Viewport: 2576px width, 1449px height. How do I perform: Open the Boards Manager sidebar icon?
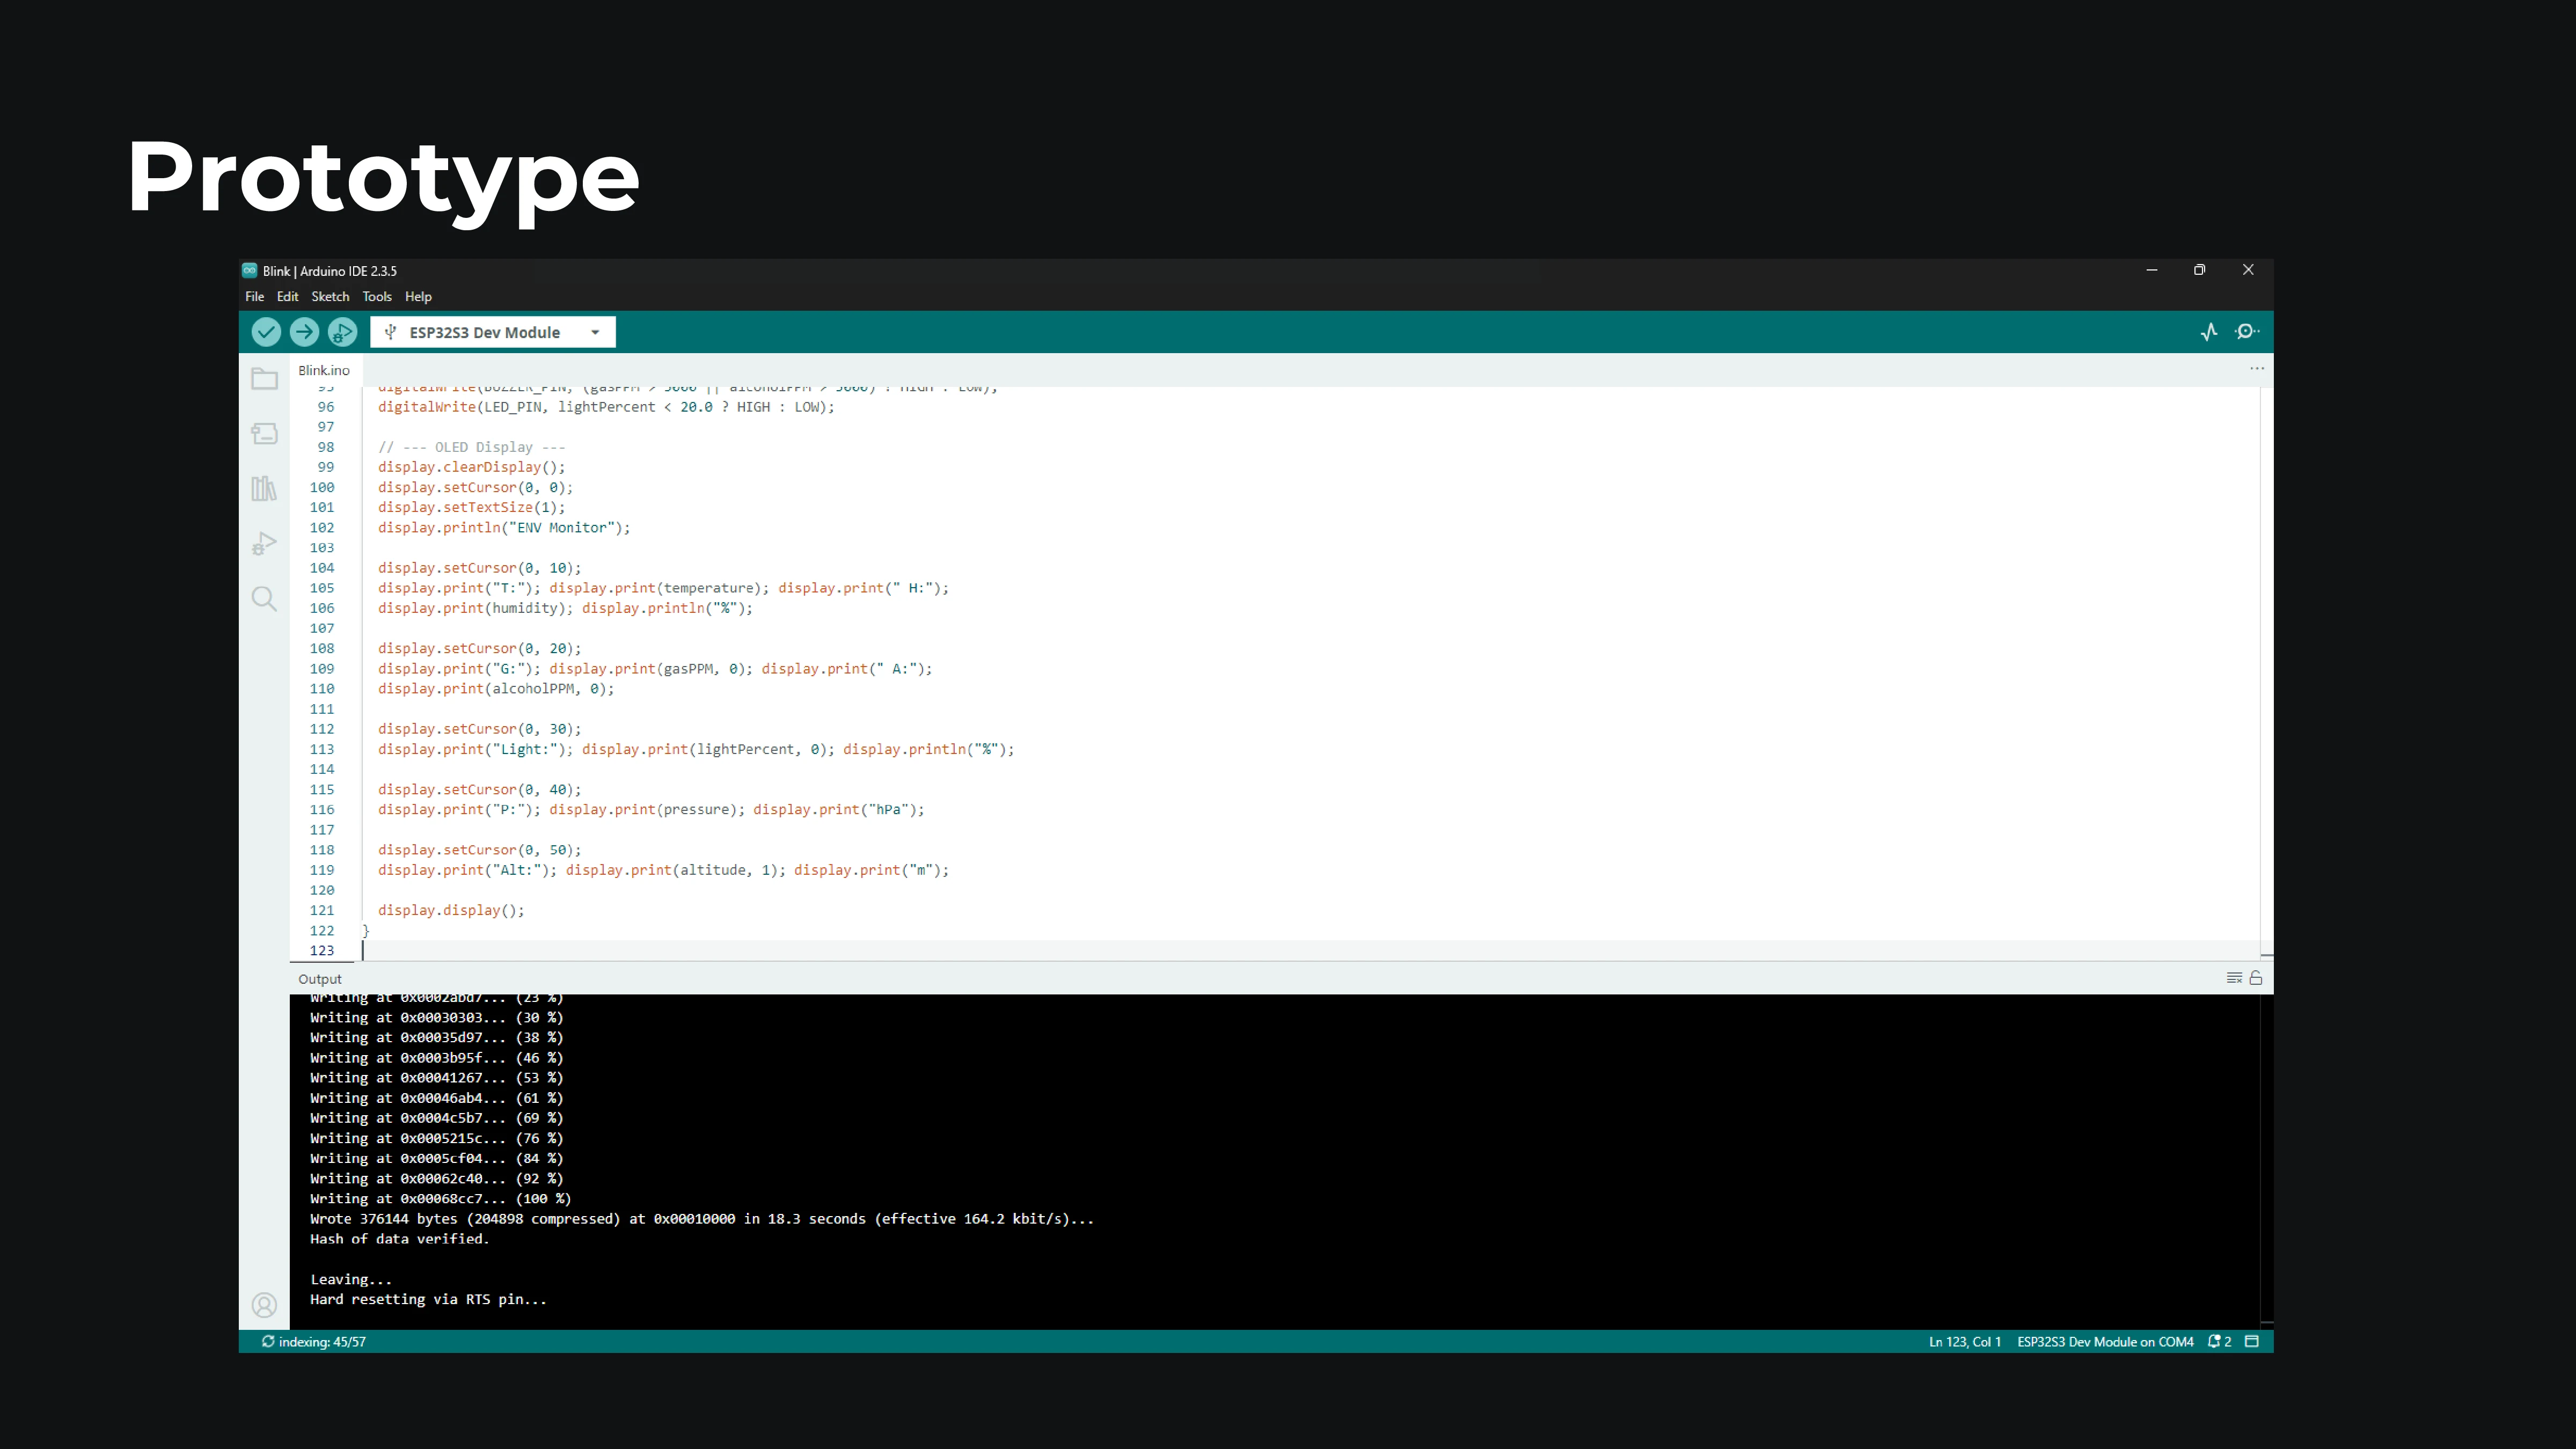(x=264, y=434)
